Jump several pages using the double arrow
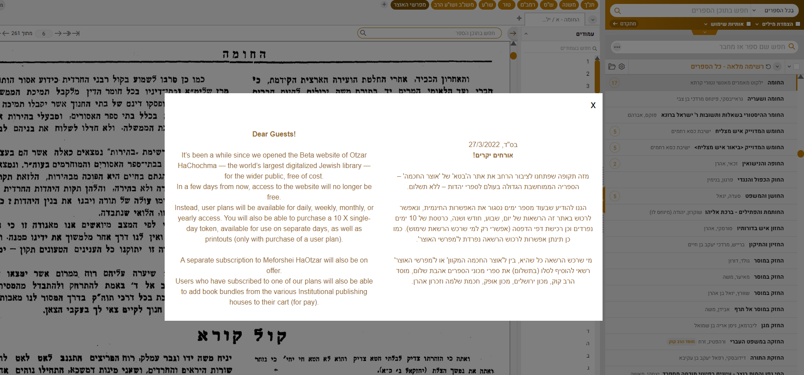This screenshot has height=375, width=804. click(x=67, y=33)
